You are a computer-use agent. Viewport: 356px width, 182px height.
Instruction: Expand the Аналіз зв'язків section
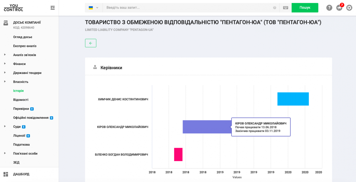[x=5, y=55]
